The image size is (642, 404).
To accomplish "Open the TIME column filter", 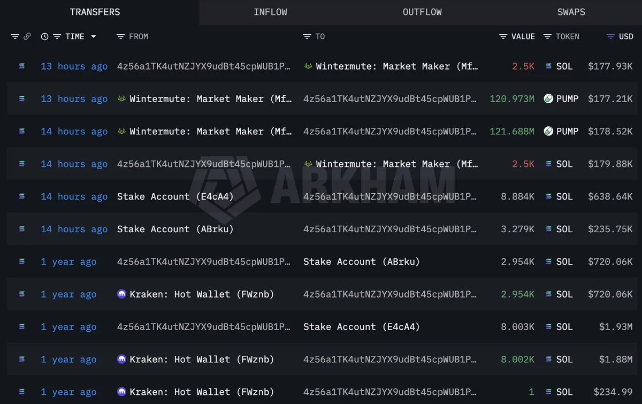I will (56, 36).
